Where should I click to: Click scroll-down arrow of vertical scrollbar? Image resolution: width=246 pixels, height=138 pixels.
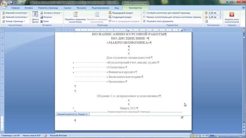tap(244, 122)
